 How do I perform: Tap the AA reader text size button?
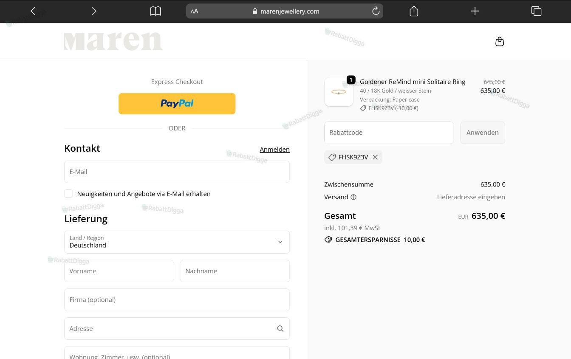click(194, 11)
